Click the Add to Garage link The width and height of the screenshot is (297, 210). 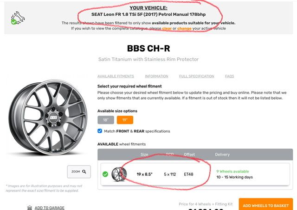click(49, 208)
